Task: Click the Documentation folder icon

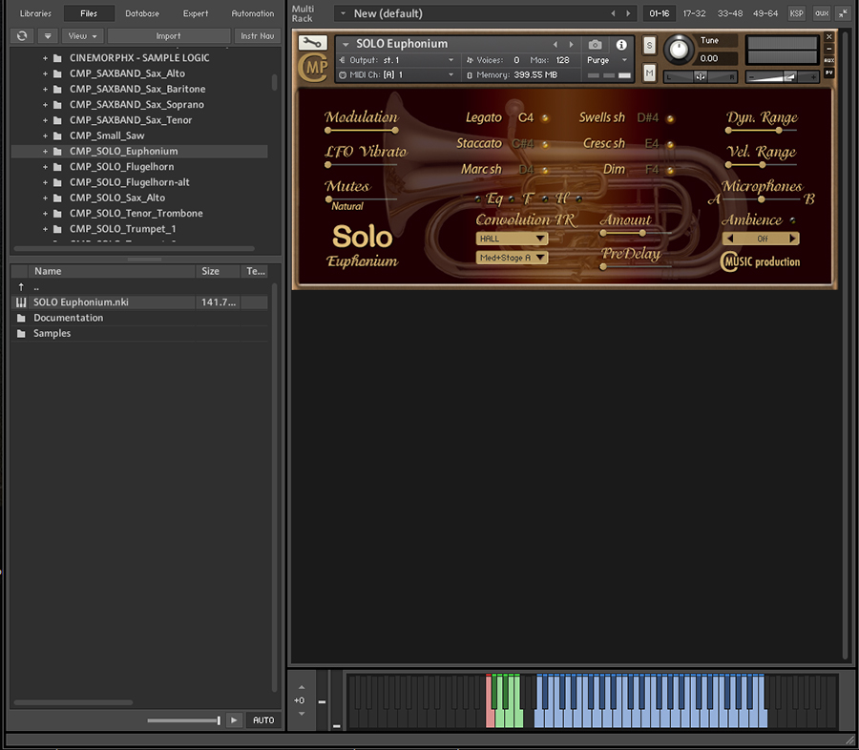Action: point(21,318)
